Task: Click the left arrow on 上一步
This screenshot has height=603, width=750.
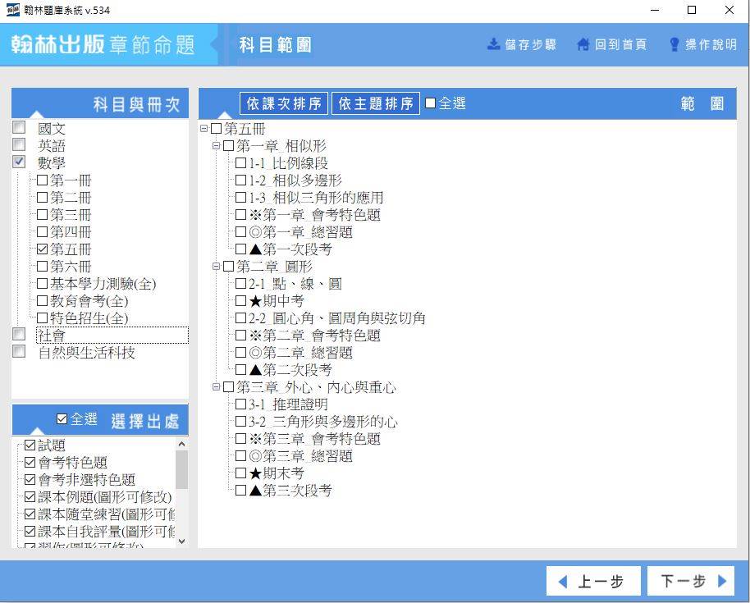Action: (563, 582)
